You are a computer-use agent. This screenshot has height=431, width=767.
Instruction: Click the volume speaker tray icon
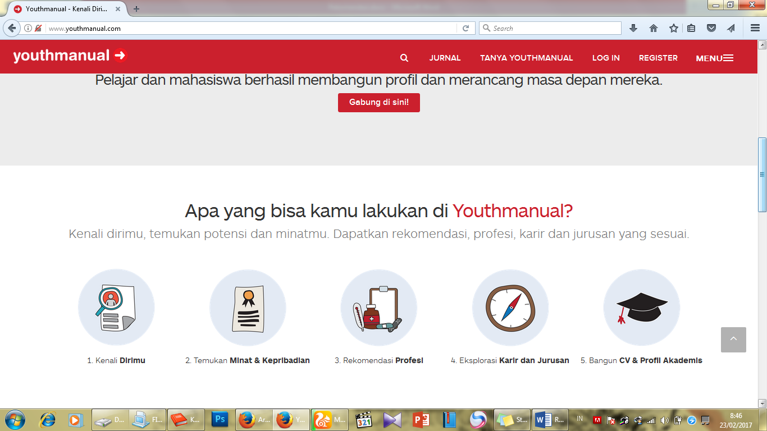[665, 420]
